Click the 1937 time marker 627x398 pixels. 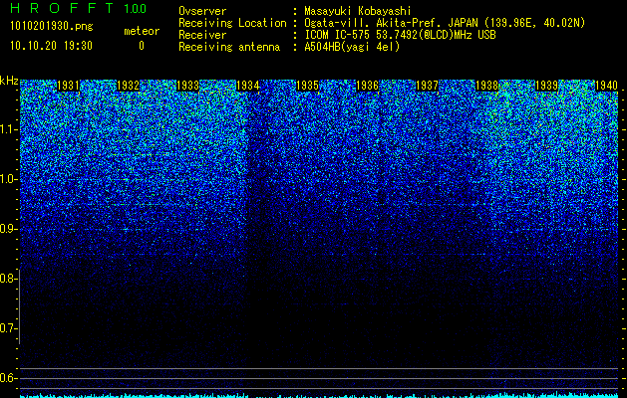427,86
